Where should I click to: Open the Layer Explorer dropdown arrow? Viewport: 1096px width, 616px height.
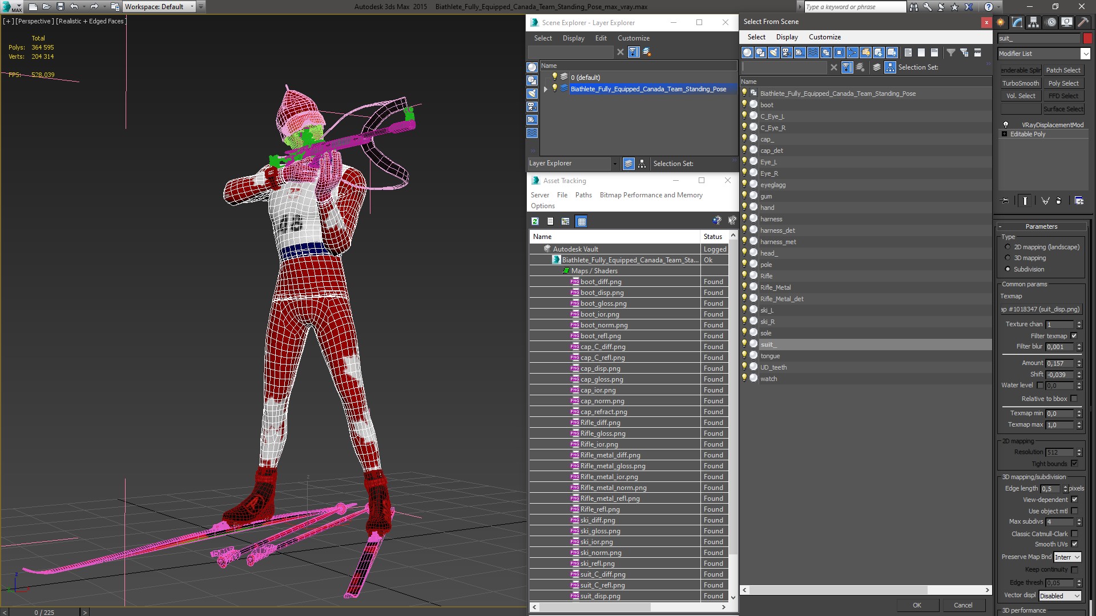click(614, 164)
